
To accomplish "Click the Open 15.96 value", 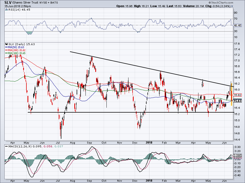I will [124, 6].
